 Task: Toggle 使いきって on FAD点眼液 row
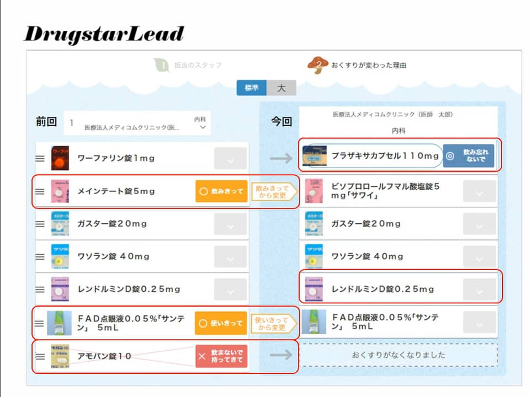[221, 323]
